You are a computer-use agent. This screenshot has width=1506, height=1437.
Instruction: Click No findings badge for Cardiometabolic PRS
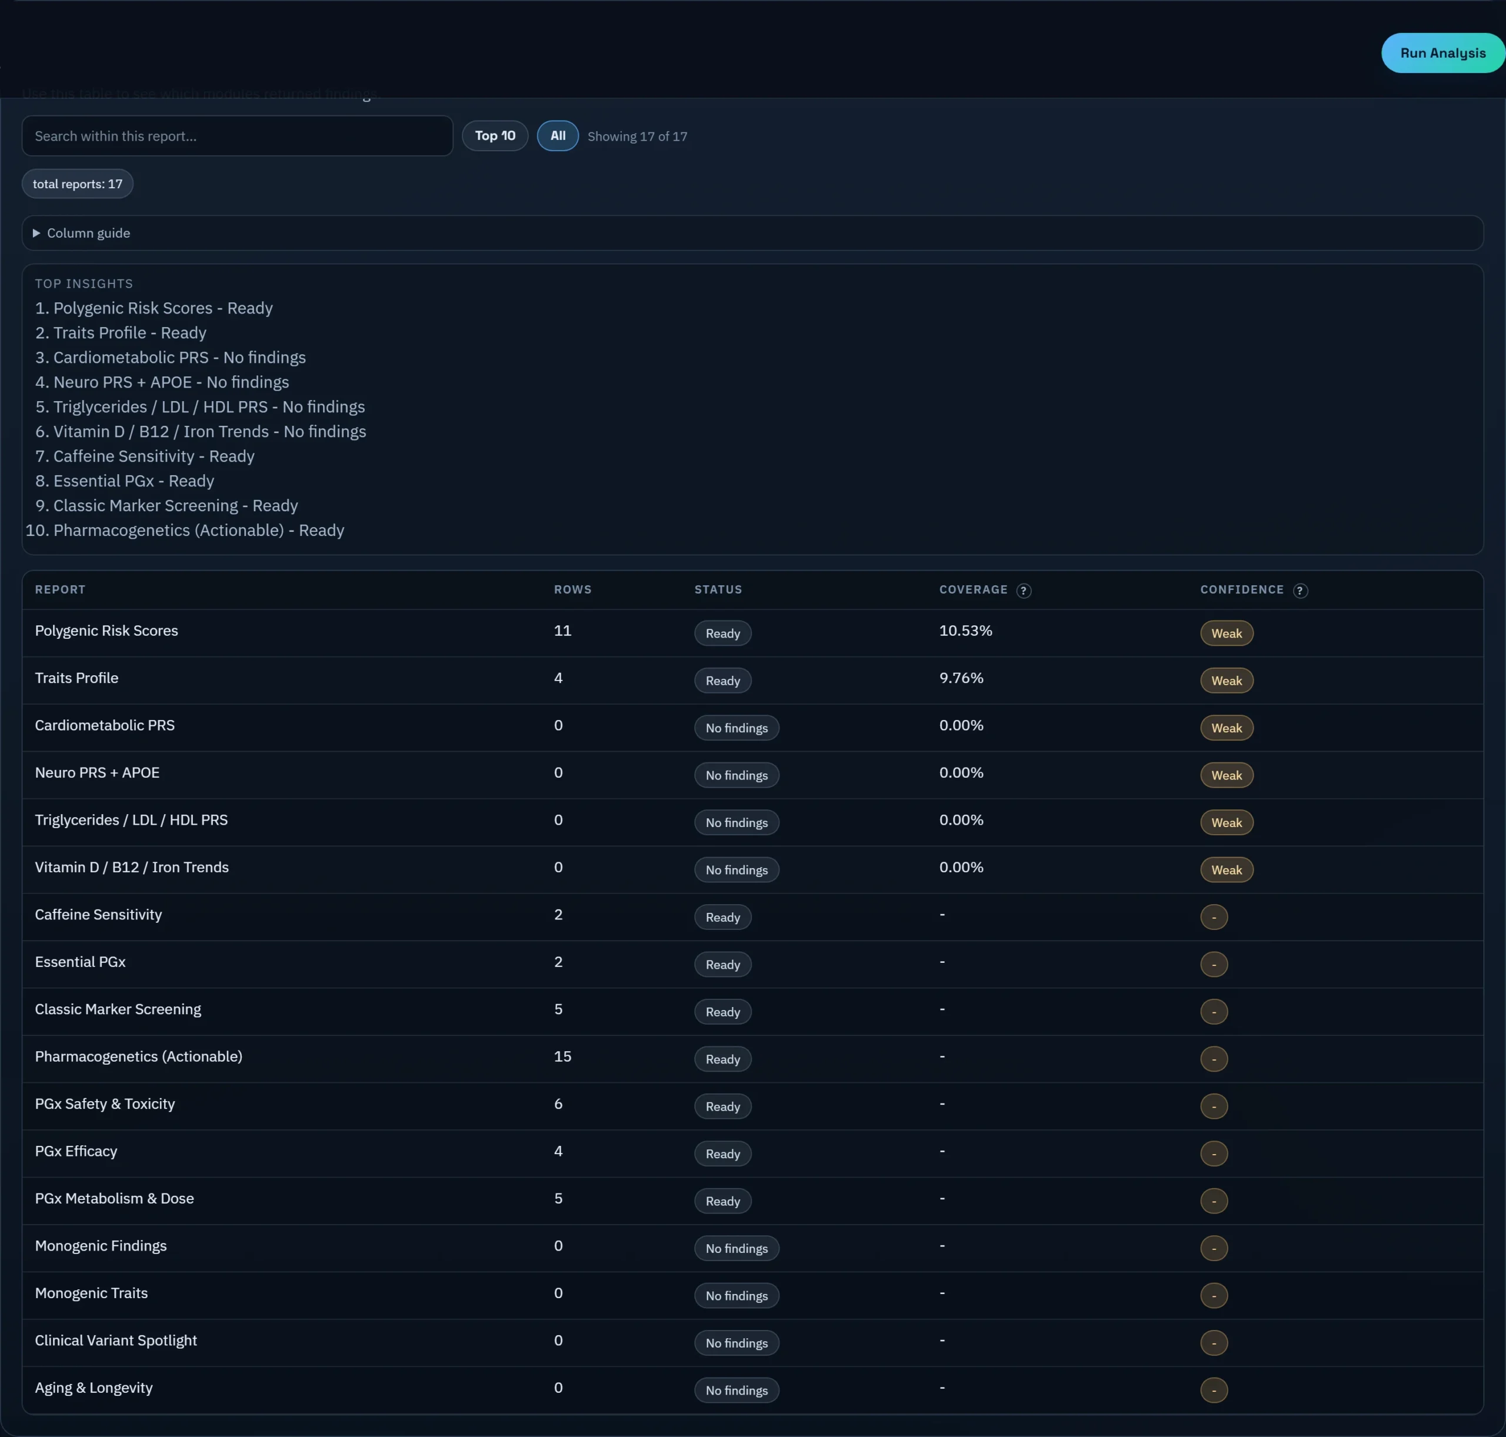point(736,728)
